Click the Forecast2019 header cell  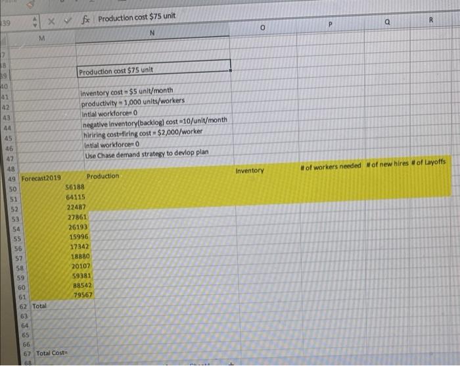pyautogui.click(x=41, y=178)
